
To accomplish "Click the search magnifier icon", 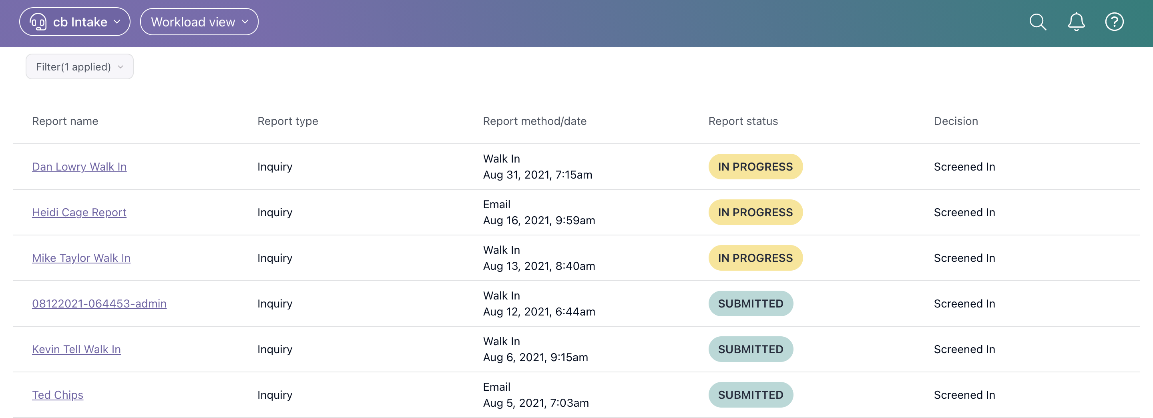I will tap(1038, 22).
